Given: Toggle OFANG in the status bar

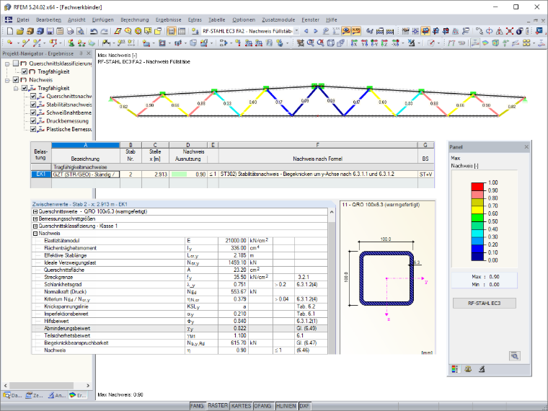Looking at the screenshot, I should click(x=262, y=406).
